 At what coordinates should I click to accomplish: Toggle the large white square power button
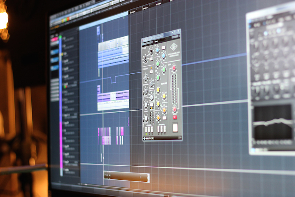pos(175,127)
